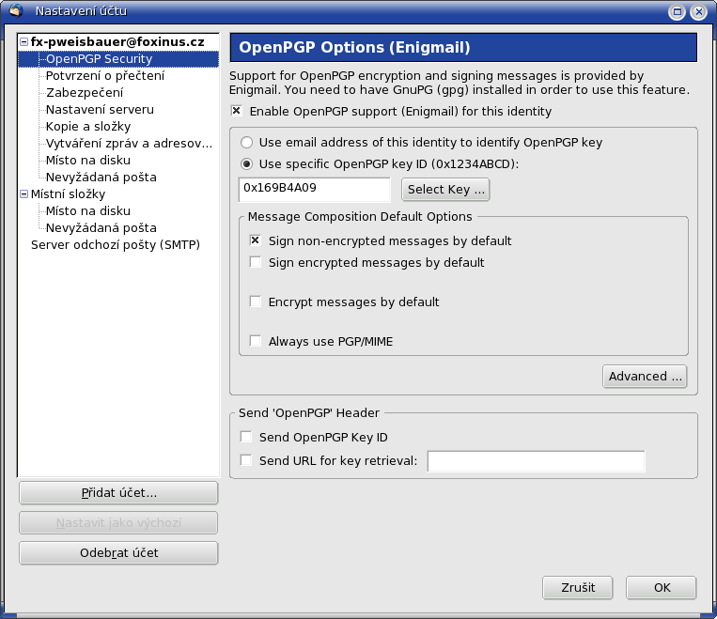Enable Always use PGP/MIME checkbox
Image resolution: width=717 pixels, height=619 pixels.
(256, 341)
